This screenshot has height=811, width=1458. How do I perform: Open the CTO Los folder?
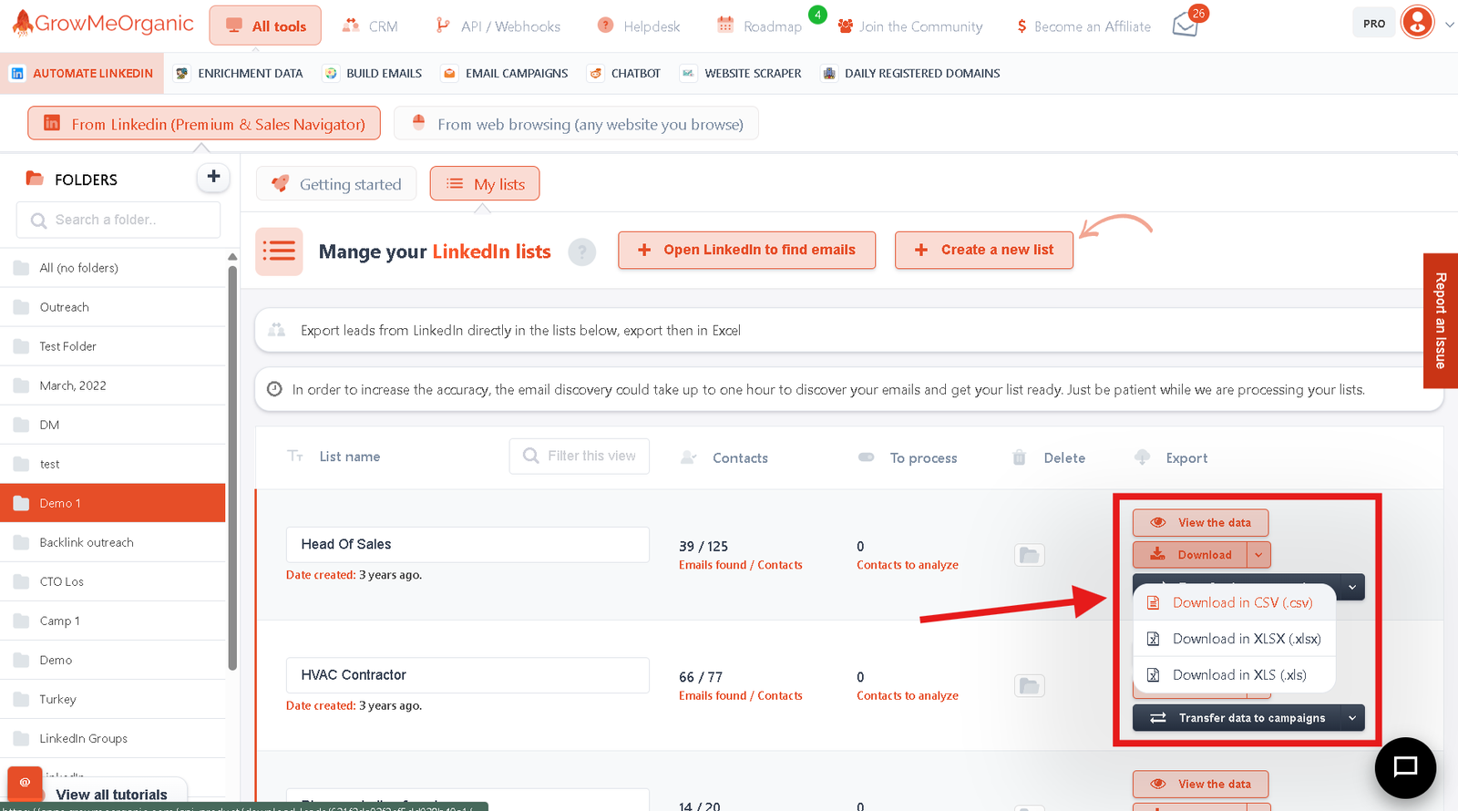pos(113,581)
